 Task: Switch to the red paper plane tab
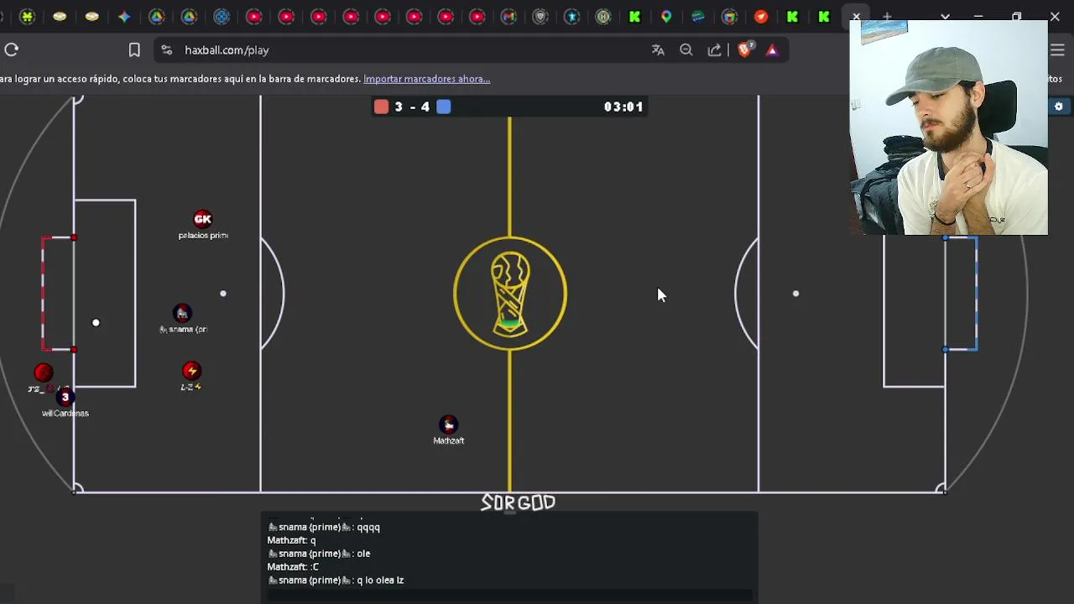[761, 17]
